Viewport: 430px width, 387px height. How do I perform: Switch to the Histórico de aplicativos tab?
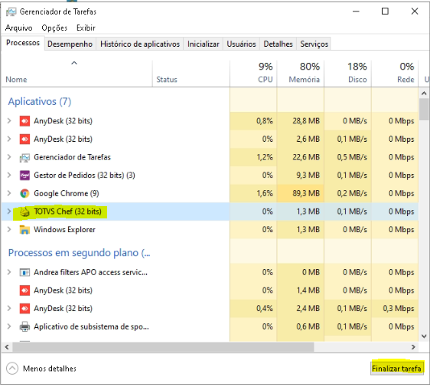(x=140, y=44)
